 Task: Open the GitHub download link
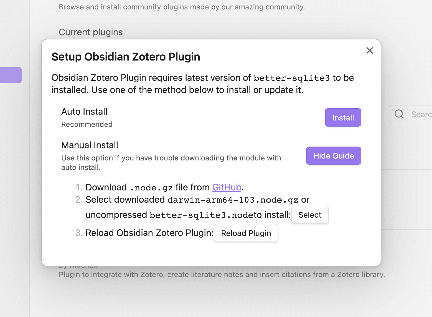tap(227, 187)
